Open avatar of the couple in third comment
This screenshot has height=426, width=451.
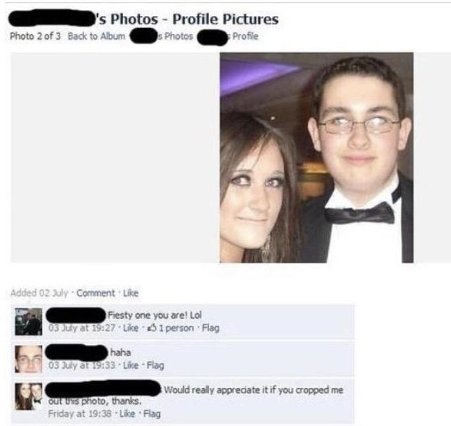29,396
